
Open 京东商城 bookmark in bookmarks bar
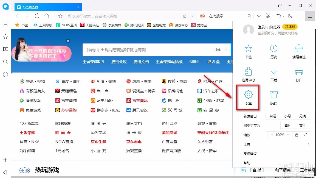112,25
